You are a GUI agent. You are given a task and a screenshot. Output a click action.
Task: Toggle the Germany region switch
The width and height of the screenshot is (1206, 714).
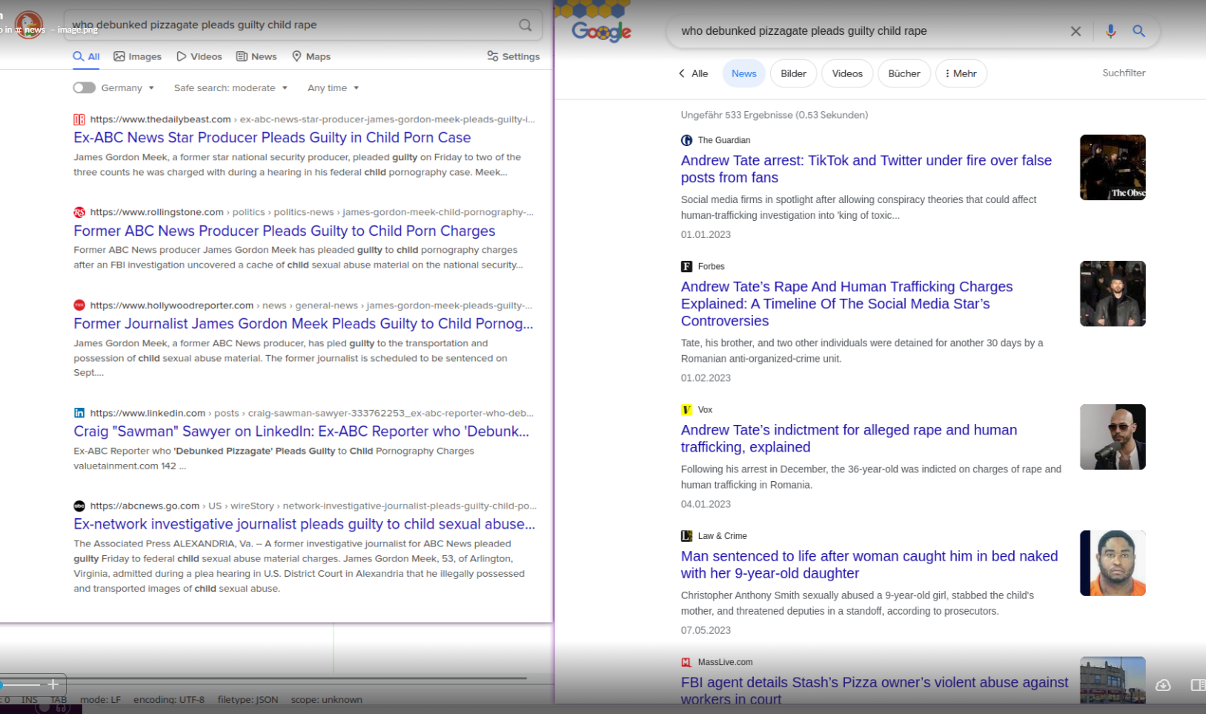pos(85,87)
